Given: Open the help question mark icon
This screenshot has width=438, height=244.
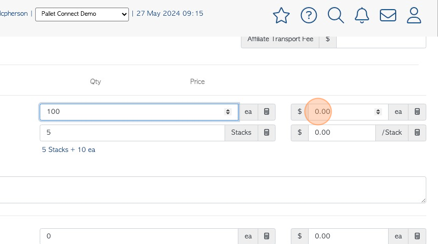Looking at the screenshot, I should [x=309, y=15].
